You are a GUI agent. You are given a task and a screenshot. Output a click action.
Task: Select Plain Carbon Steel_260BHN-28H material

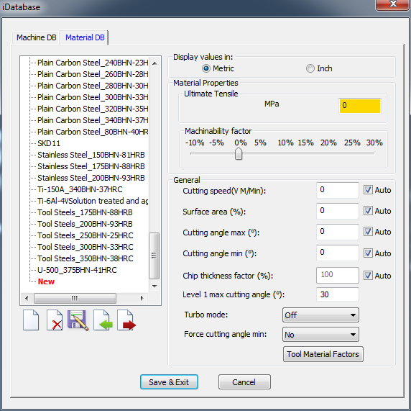tap(93, 74)
